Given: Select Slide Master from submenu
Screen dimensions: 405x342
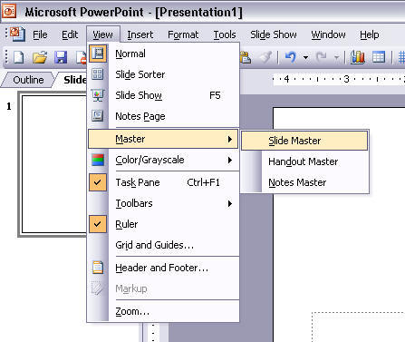Looking at the screenshot, I should click(304, 141).
